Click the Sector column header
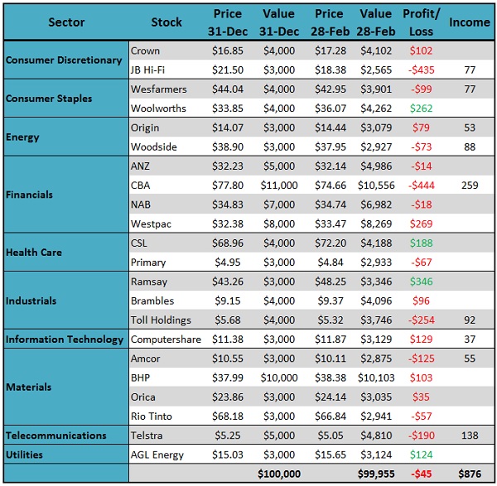Image resolution: width=497 pixels, height=486 pixels. [66, 22]
